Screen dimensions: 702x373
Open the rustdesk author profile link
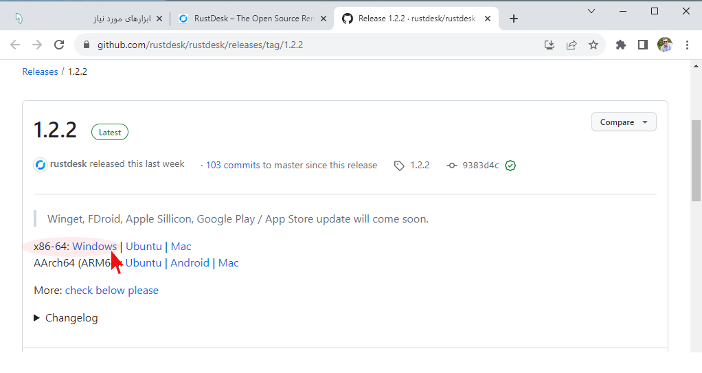pos(69,164)
